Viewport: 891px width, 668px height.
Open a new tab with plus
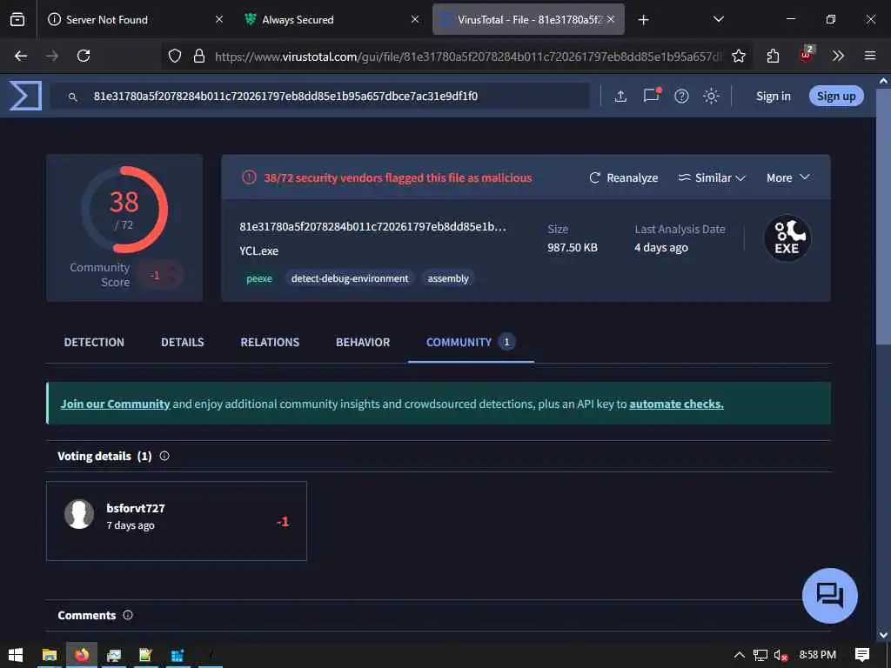tap(643, 20)
